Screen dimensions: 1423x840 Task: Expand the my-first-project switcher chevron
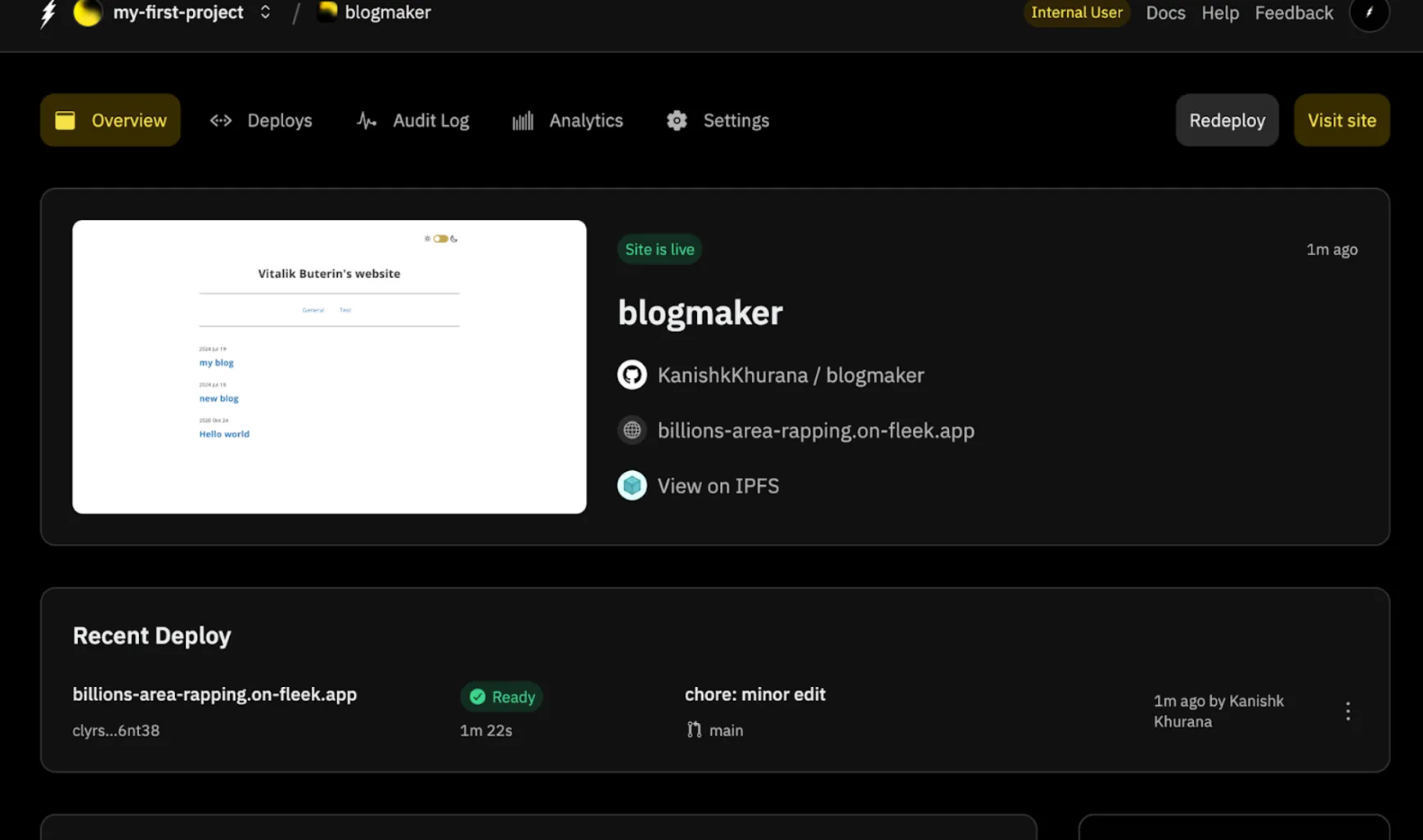265,12
